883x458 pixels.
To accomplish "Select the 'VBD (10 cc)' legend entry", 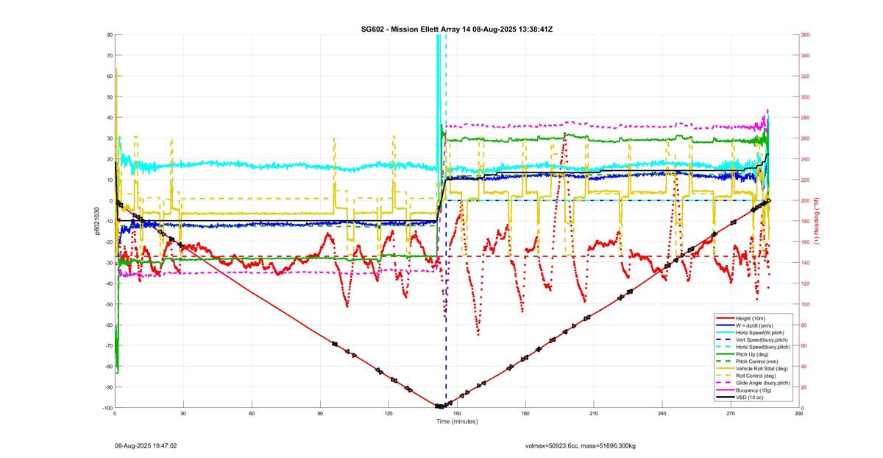I will (x=750, y=398).
